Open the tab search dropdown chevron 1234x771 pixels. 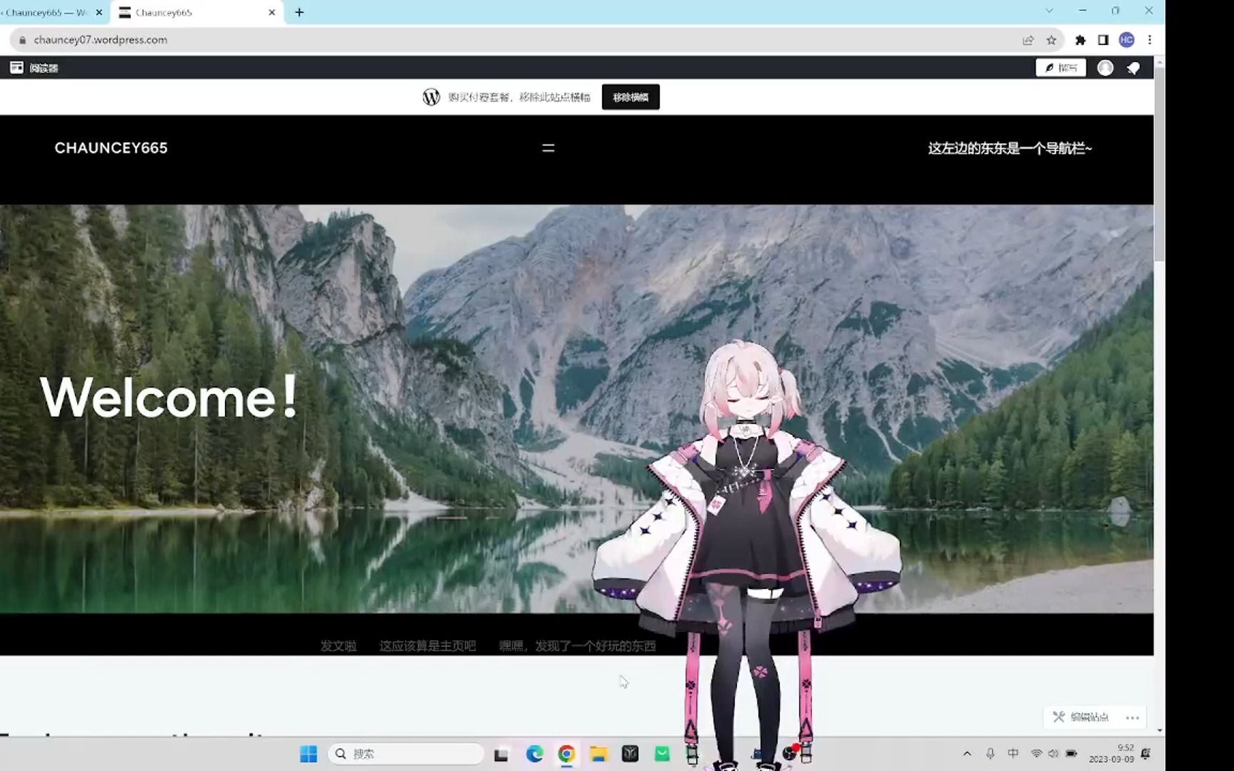coord(1049,11)
